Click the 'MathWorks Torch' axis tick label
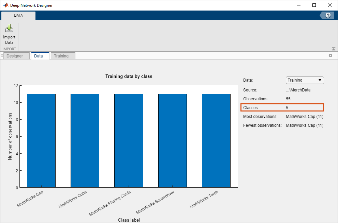 (204, 199)
